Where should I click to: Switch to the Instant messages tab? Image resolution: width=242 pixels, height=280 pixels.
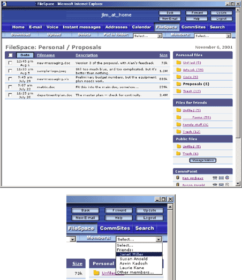(x=81, y=27)
